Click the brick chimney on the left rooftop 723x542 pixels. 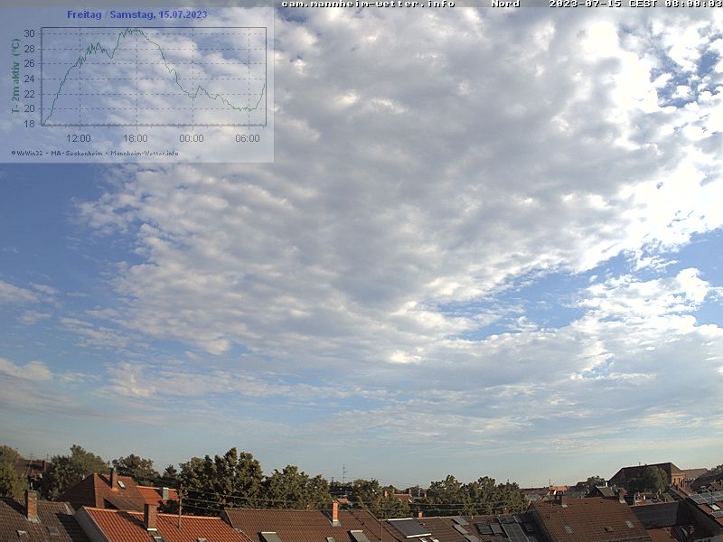click(x=32, y=504)
